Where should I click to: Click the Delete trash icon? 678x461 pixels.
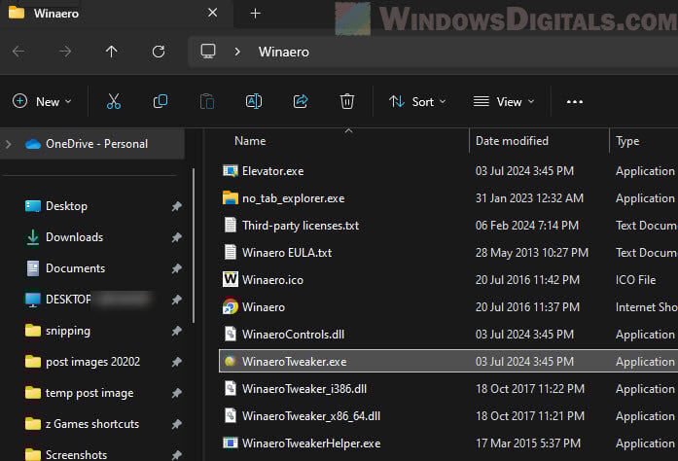pyautogui.click(x=347, y=101)
